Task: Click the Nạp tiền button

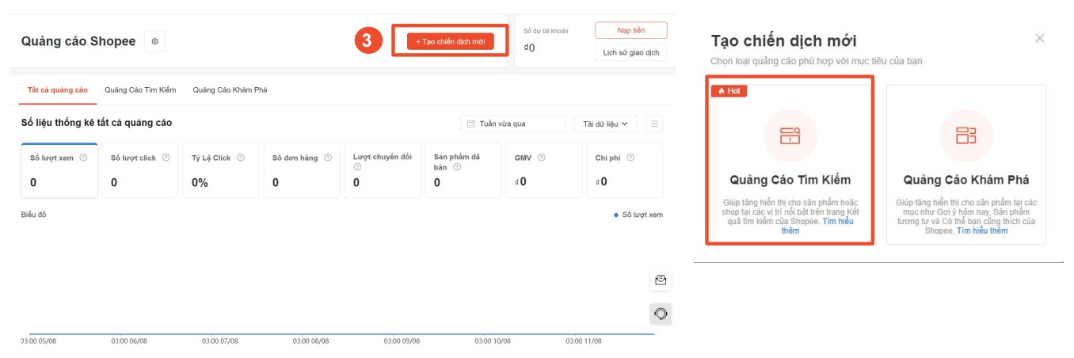Action: click(x=631, y=30)
